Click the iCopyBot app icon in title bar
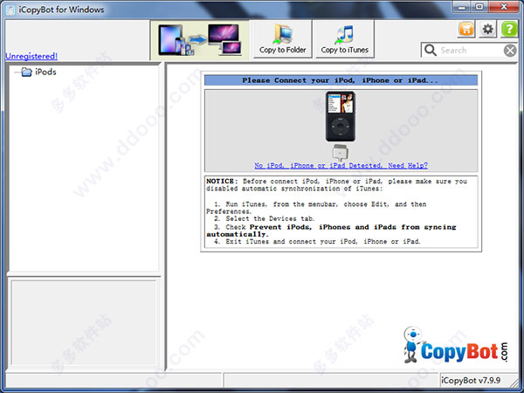Screen dimensions: 524x393 point(10,10)
